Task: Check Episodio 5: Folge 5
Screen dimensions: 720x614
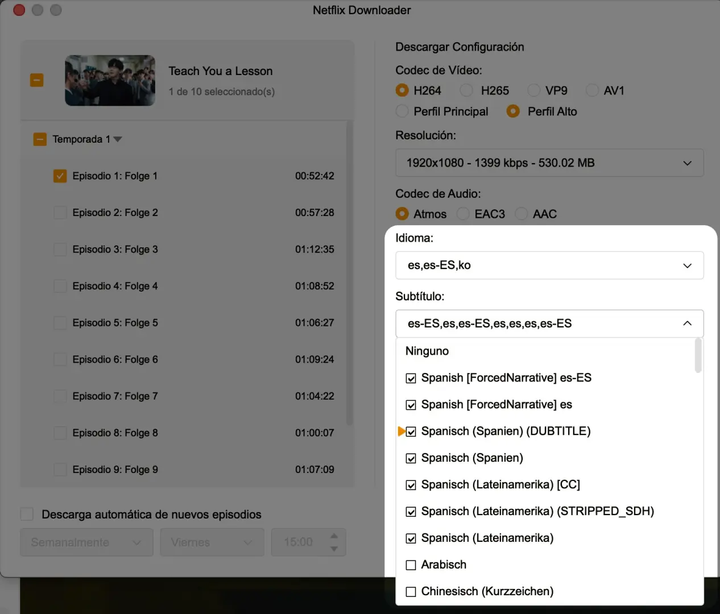Action: [60, 323]
